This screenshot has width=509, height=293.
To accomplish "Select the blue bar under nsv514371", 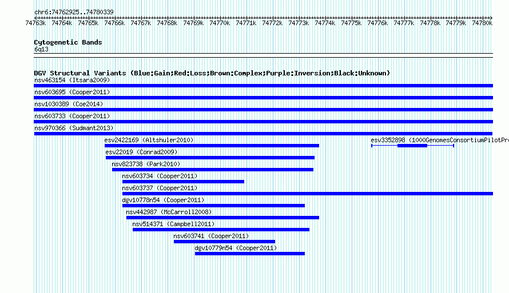I will pyautogui.click(x=221, y=230).
